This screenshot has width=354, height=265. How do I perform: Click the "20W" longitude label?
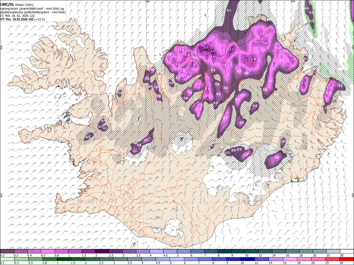[x=147, y=1]
